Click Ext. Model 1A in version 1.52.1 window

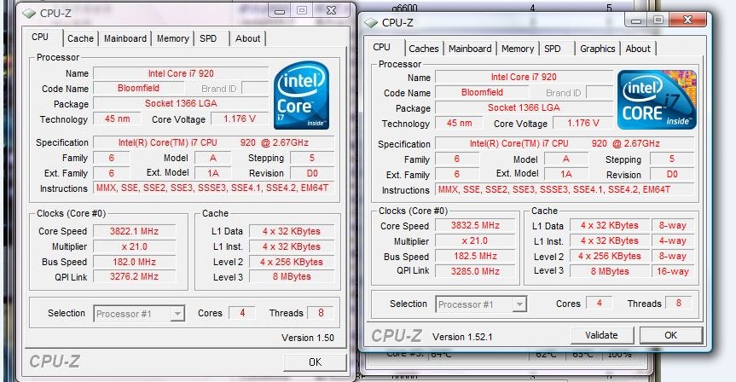(x=566, y=174)
